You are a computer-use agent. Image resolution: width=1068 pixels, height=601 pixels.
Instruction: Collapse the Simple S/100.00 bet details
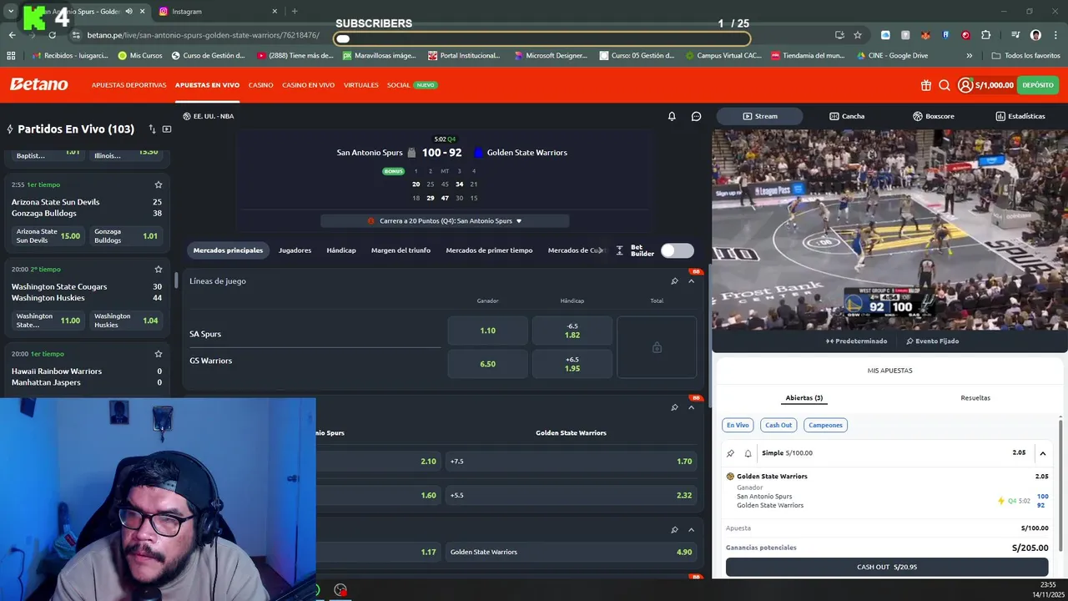pos(1042,453)
